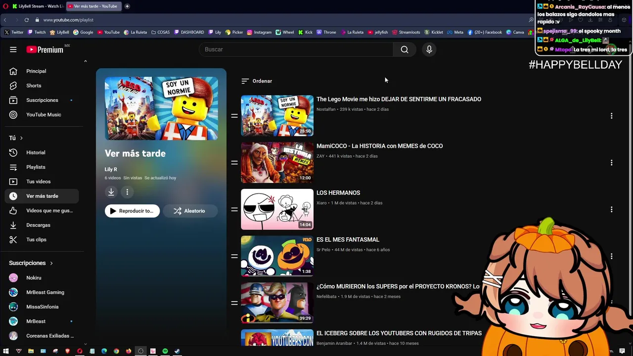Open The Lego Movie video thumbnail
The height and width of the screenshot is (356, 633).
click(x=277, y=116)
